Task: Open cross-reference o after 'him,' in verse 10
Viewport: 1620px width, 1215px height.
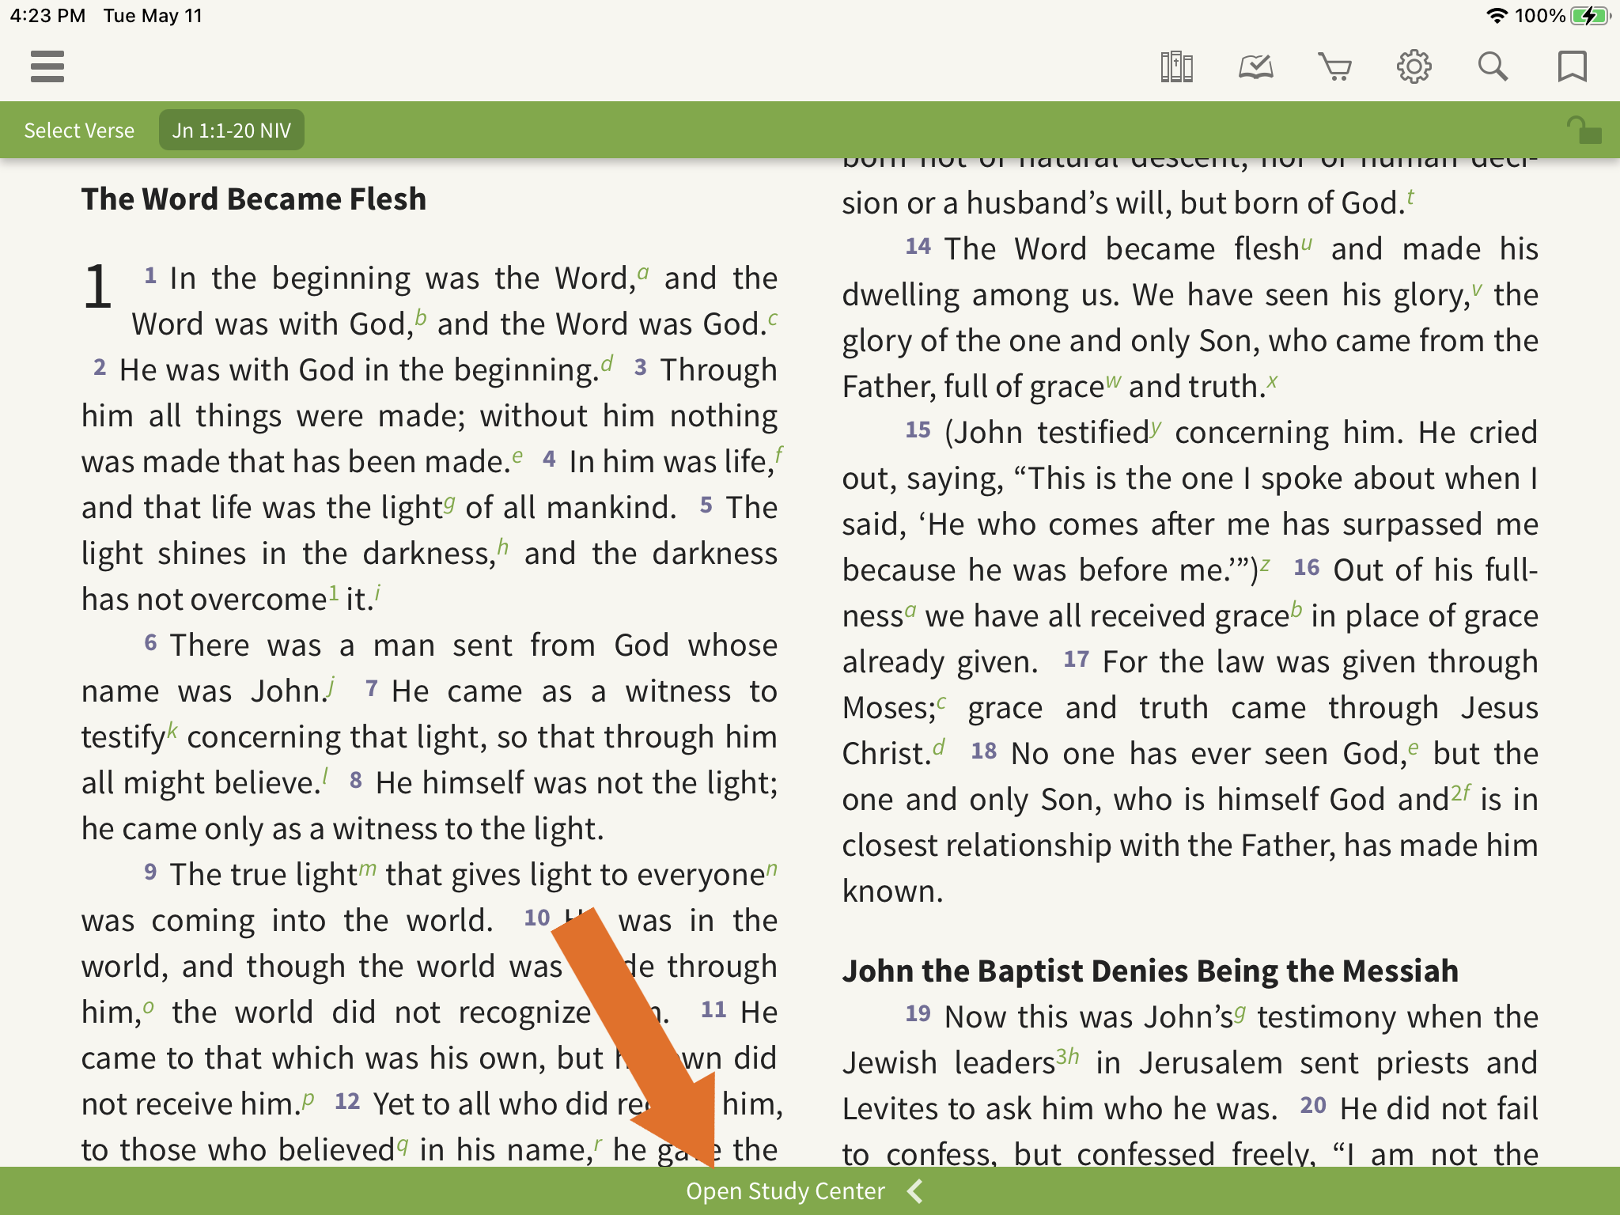Action: (x=149, y=1007)
